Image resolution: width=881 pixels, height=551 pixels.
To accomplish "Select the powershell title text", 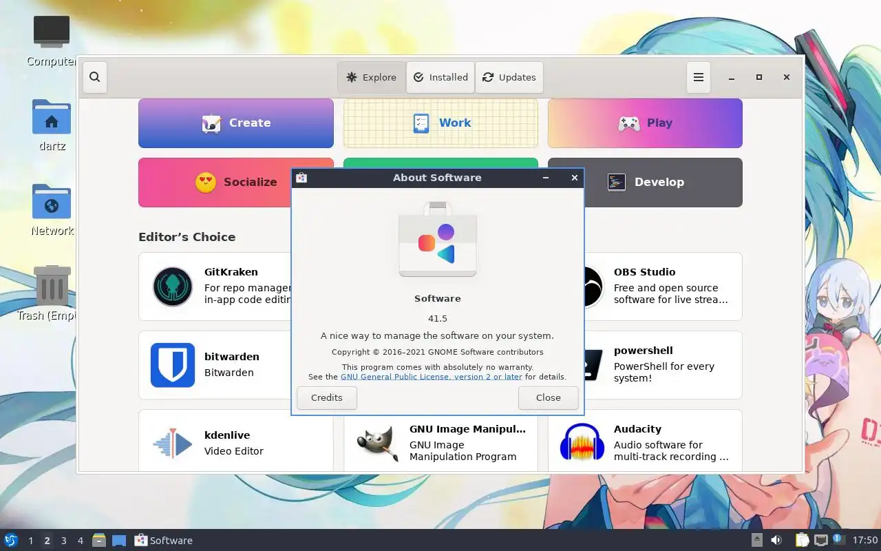I will 644,351.
